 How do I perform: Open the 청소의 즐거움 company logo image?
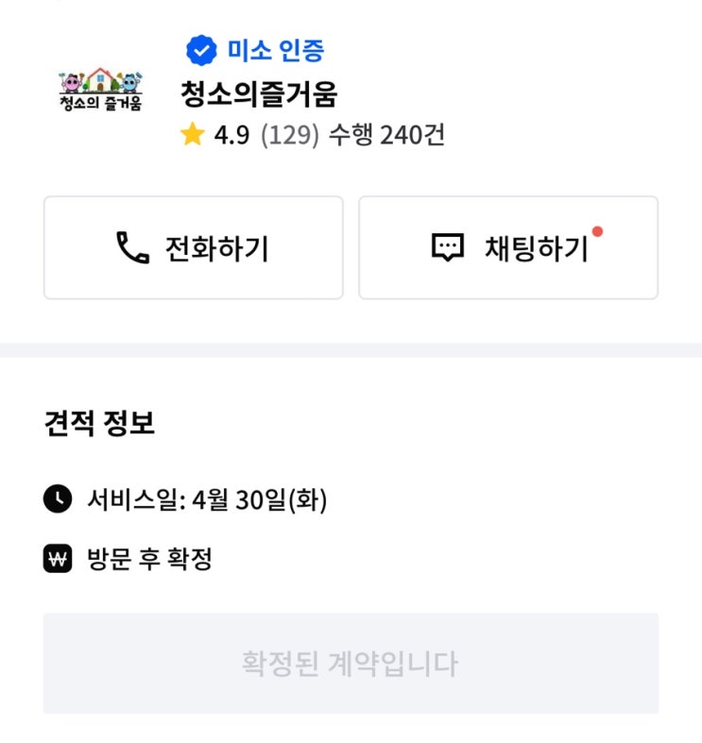tap(100, 90)
